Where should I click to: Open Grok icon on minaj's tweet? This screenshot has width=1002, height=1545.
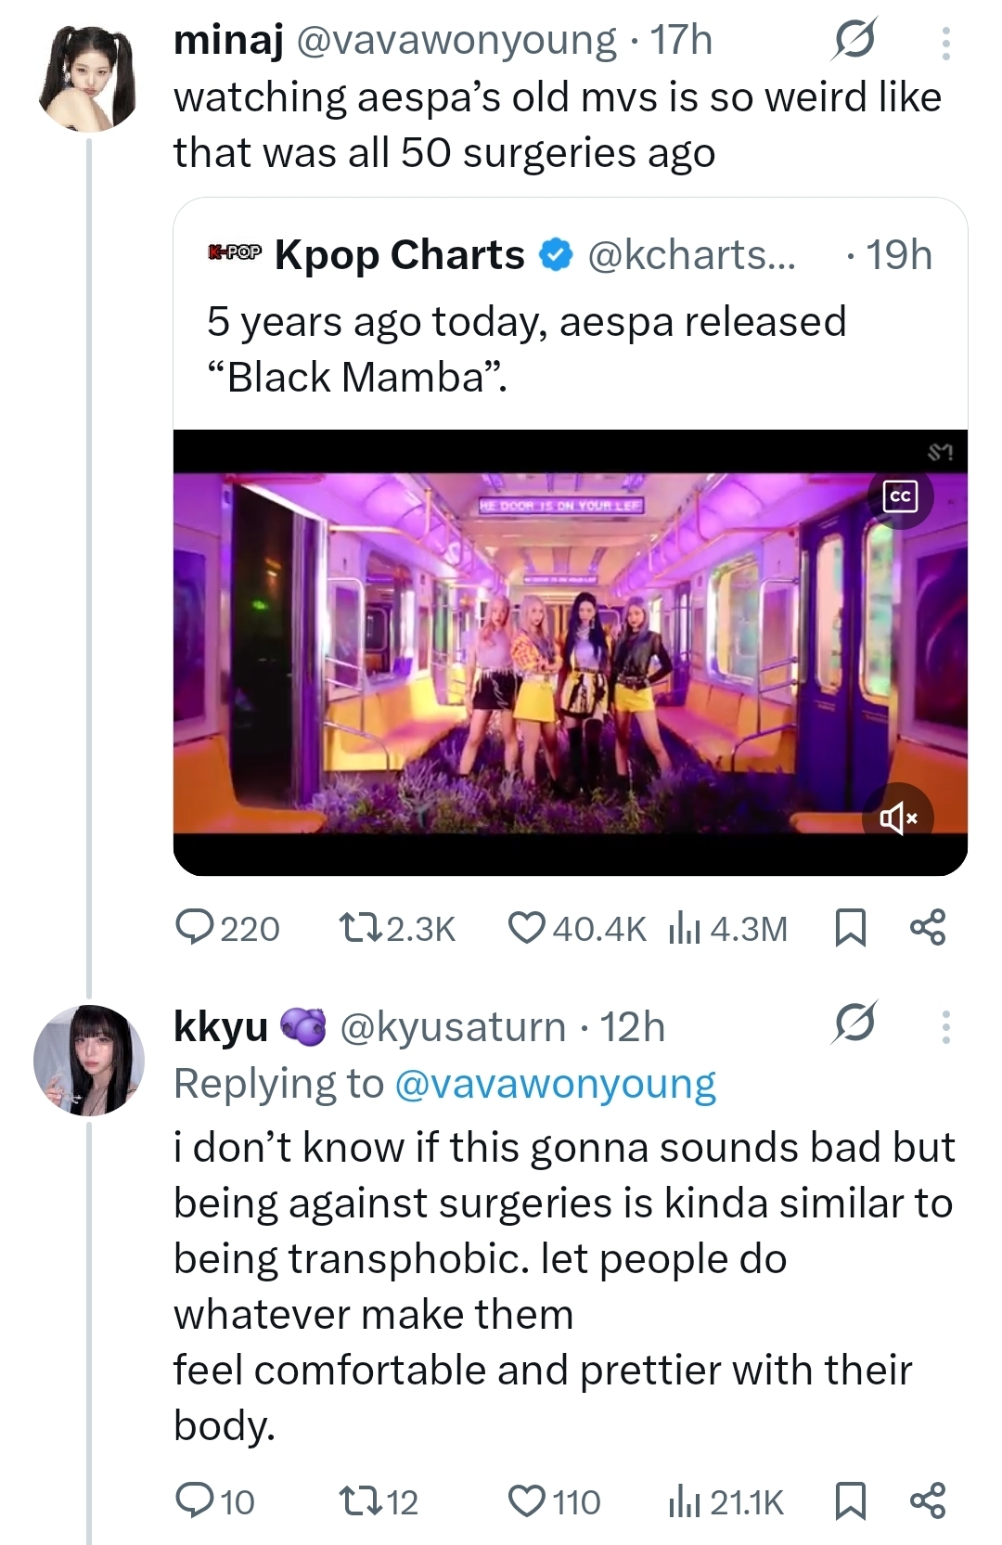854,41
